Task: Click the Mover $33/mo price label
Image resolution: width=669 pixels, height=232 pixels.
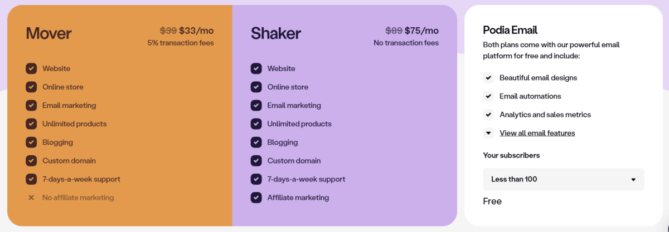Action: pyautogui.click(x=196, y=31)
